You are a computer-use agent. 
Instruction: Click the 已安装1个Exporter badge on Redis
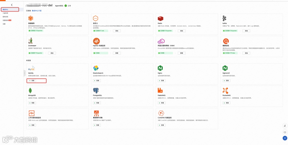[x=165, y=31]
